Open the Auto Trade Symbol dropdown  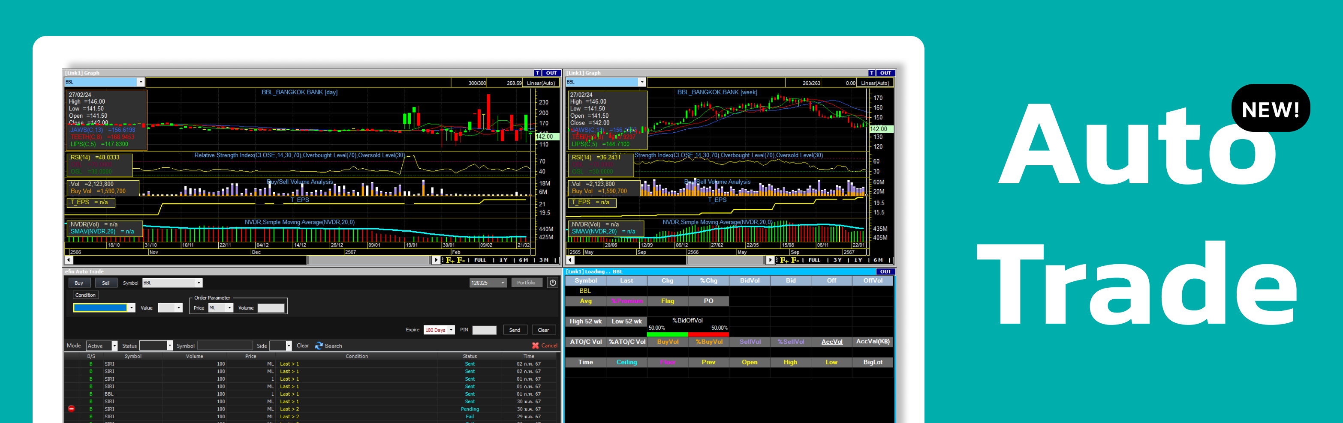199,283
